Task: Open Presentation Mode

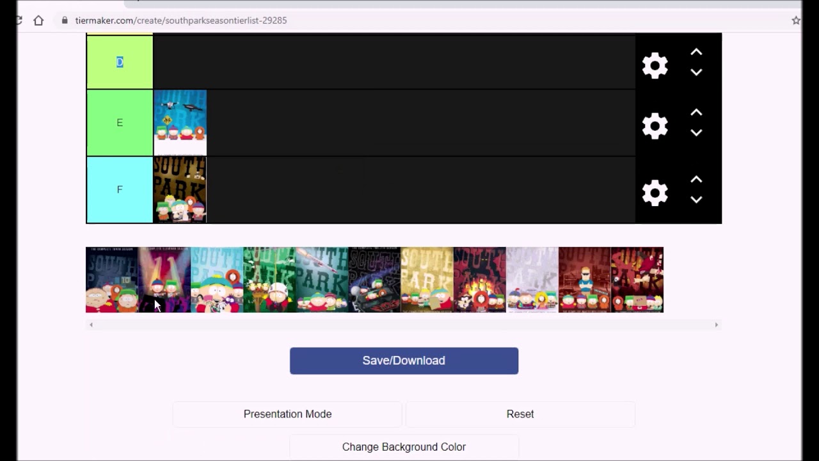Action: pos(287,414)
